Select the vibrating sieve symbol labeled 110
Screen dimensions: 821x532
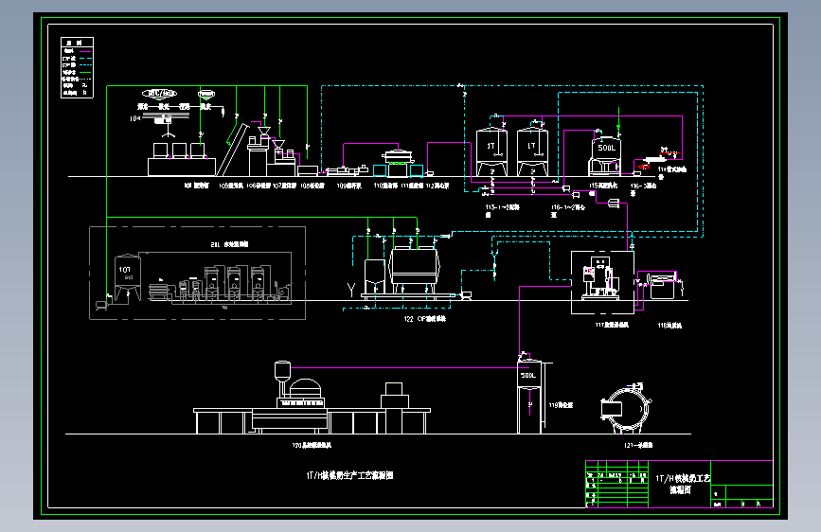coord(398,163)
